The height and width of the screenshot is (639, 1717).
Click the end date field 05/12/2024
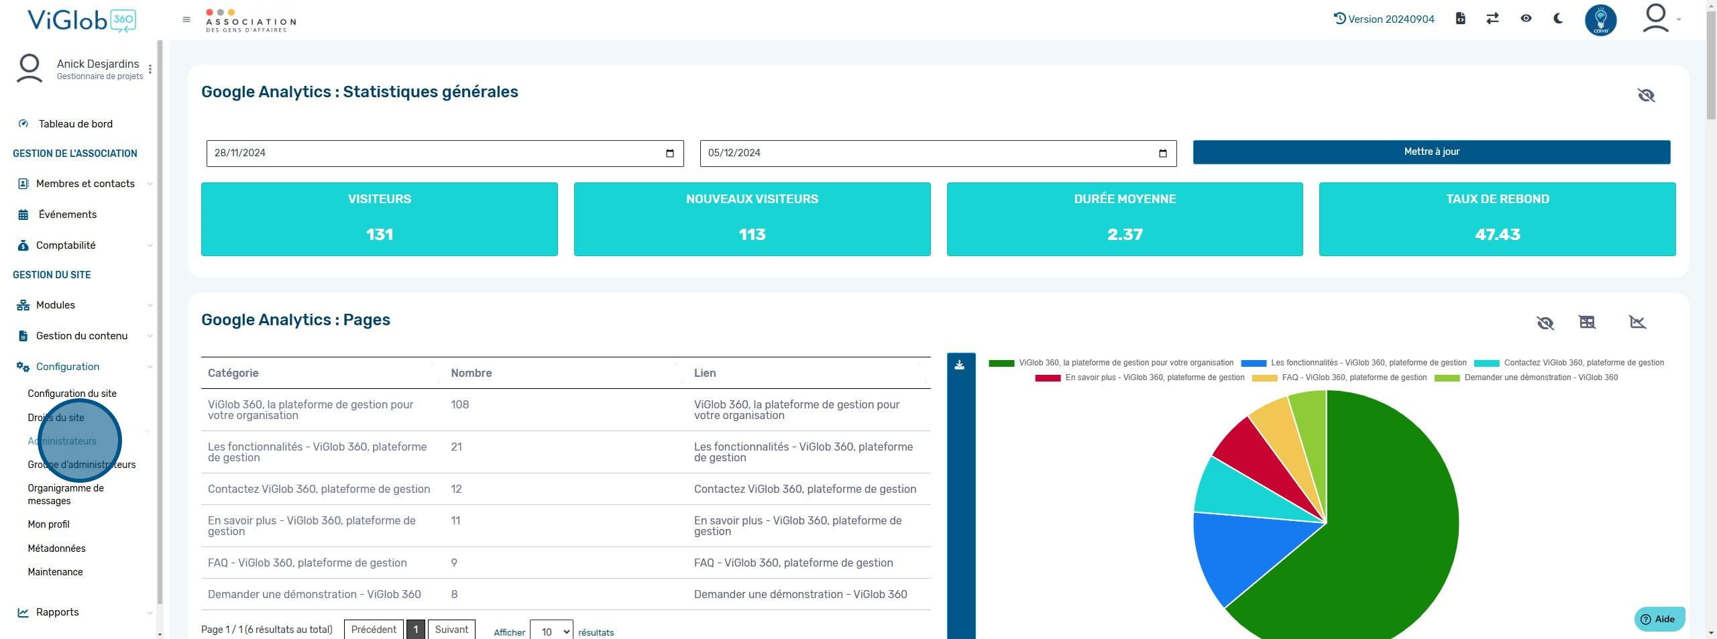pyautogui.click(x=938, y=154)
